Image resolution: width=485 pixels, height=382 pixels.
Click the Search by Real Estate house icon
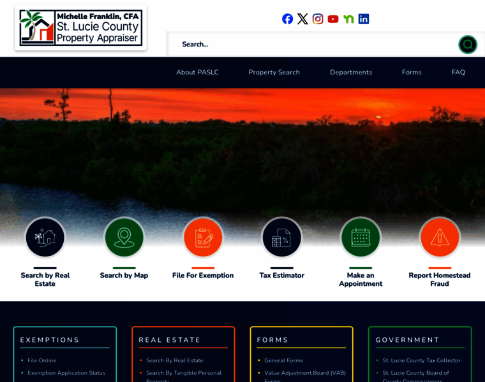[45, 237]
